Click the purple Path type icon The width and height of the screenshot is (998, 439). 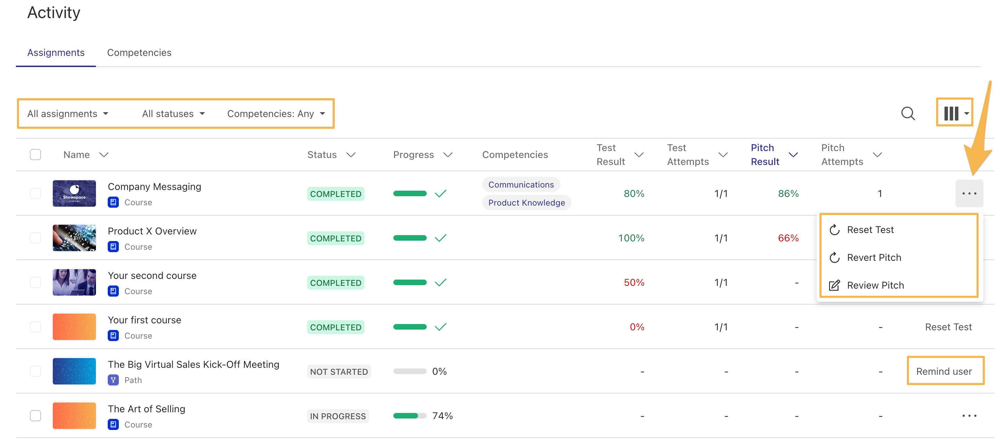pos(113,380)
